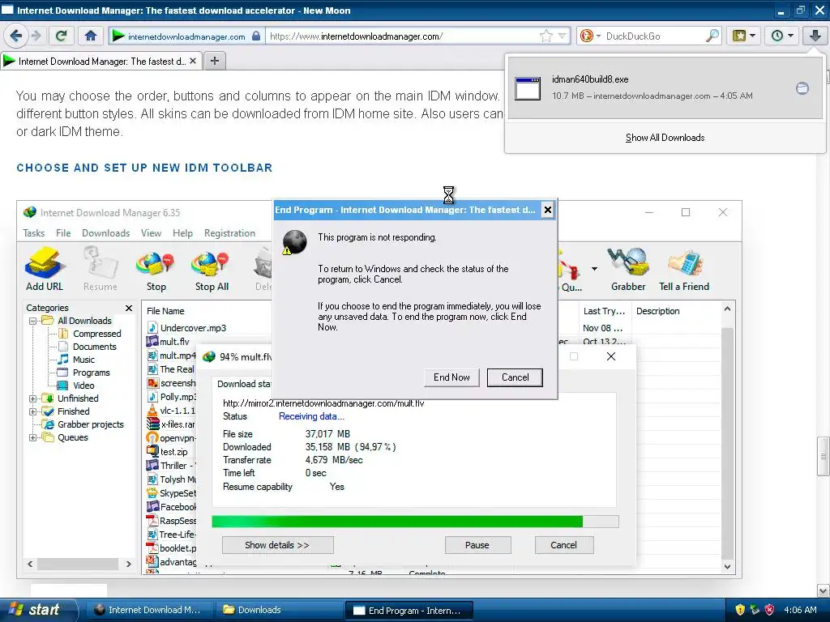
Task: Expand the Finished category node
Action: pos(32,411)
